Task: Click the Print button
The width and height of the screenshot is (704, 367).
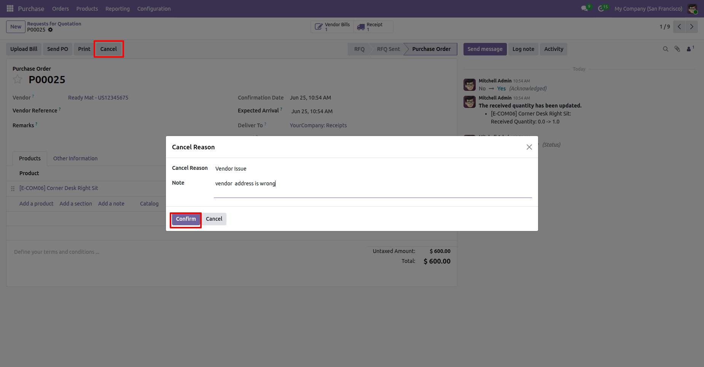Action: 84,49
